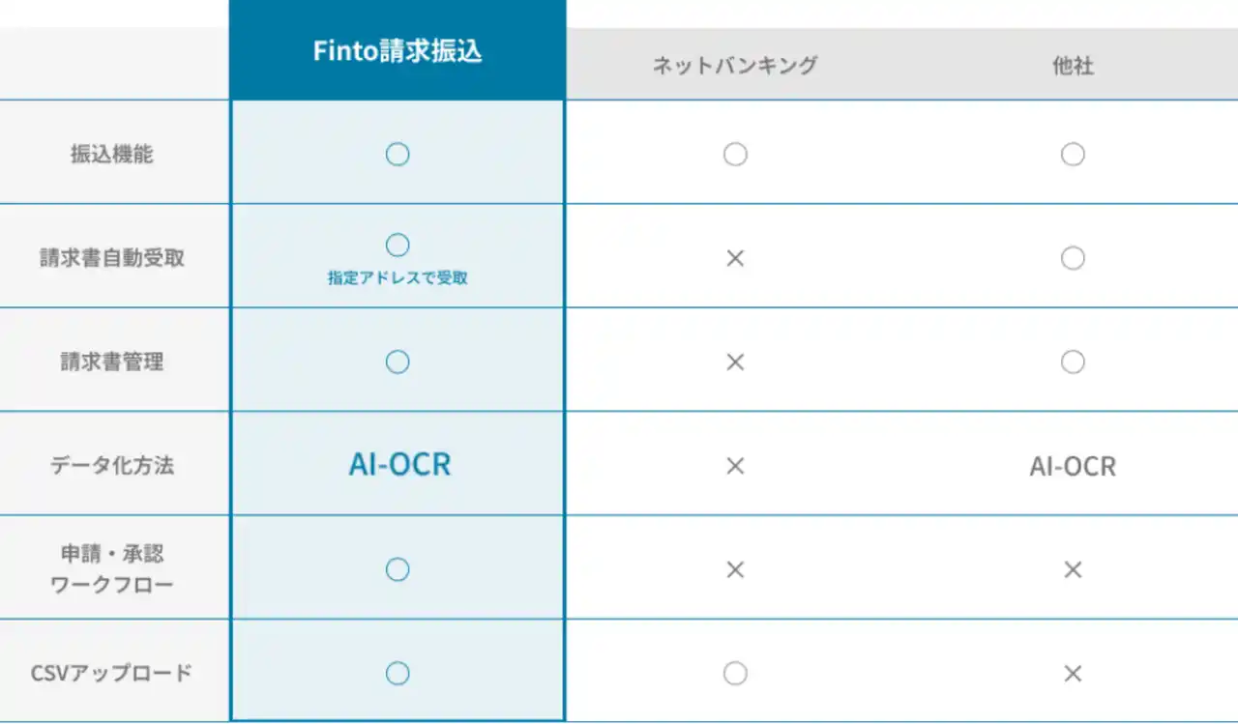Click the circle icon for Finto 振込機能
Viewport: 1238px width, 724px height.
398,154
